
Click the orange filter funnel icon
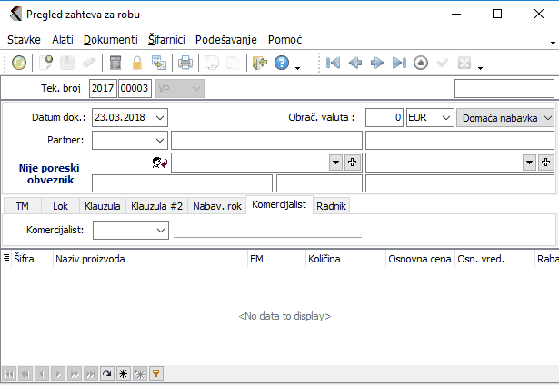click(x=155, y=373)
